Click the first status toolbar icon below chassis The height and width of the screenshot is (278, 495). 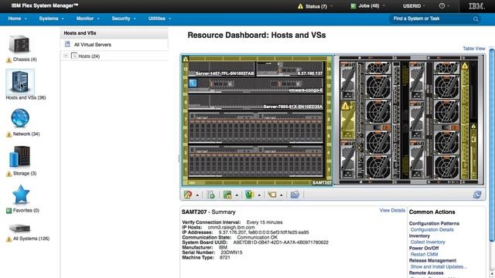(x=188, y=195)
